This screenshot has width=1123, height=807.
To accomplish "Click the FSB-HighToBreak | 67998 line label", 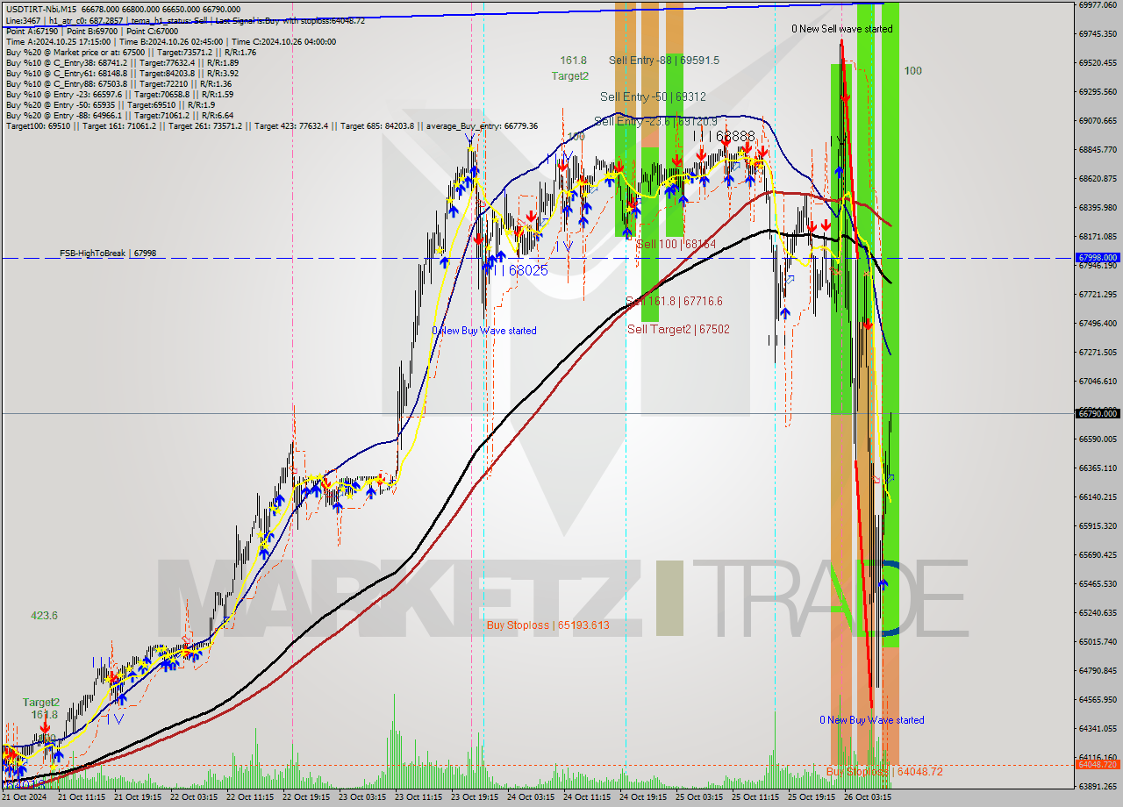I will [108, 254].
